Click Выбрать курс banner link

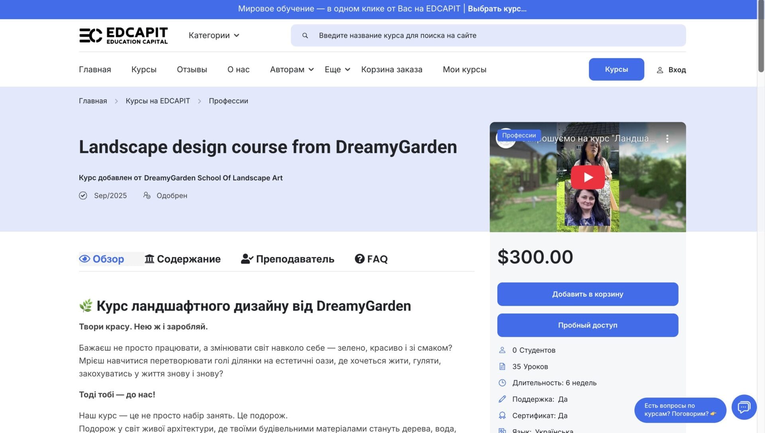click(x=497, y=9)
